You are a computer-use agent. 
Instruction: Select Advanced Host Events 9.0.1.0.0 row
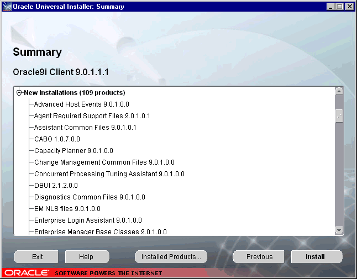[81, 104]
